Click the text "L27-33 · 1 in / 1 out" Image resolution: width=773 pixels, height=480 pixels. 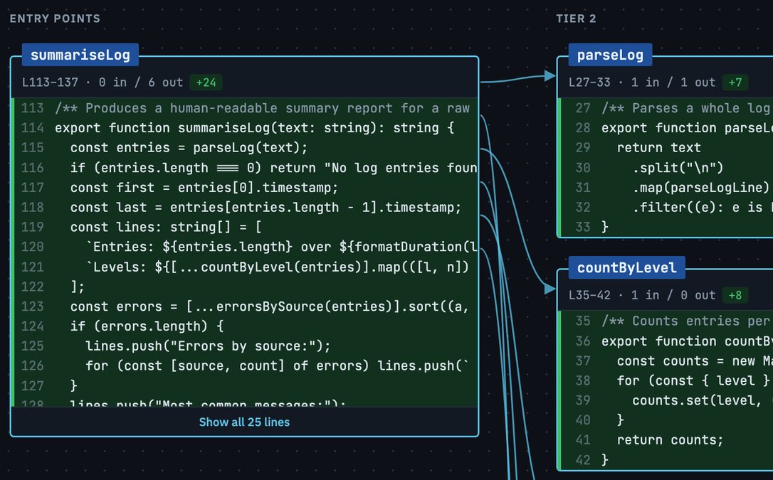(642, 82)
